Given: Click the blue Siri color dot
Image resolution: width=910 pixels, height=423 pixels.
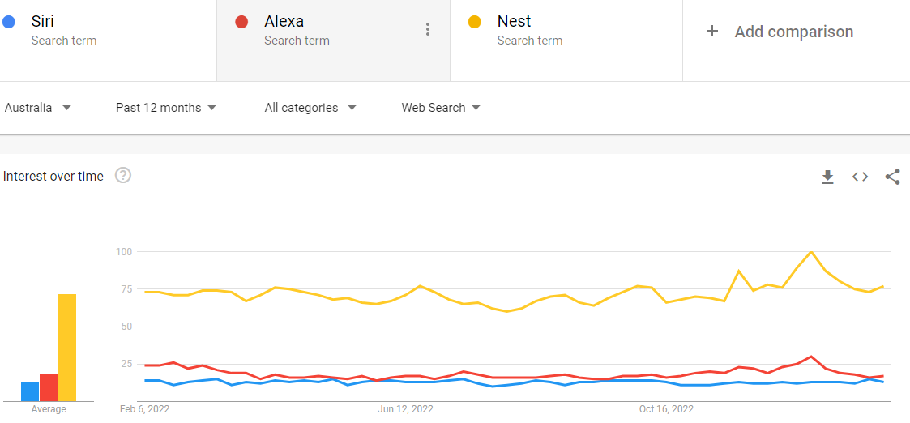Looking at the screenshot, I should (x=10, y=22).
